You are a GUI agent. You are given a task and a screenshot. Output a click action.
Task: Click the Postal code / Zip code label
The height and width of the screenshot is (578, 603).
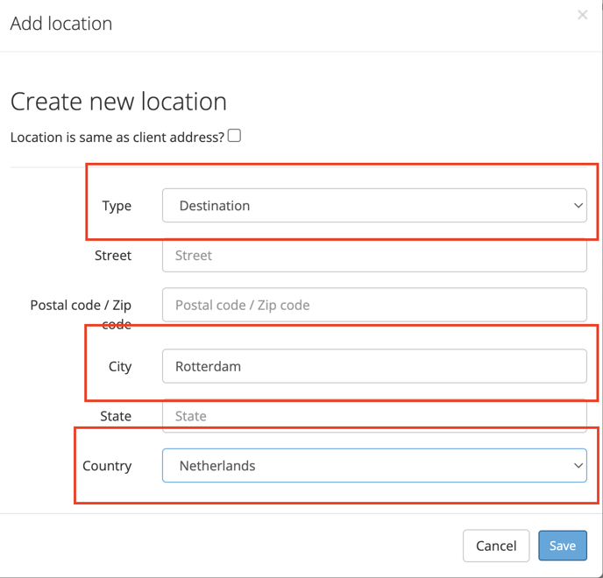coord(81,314)
